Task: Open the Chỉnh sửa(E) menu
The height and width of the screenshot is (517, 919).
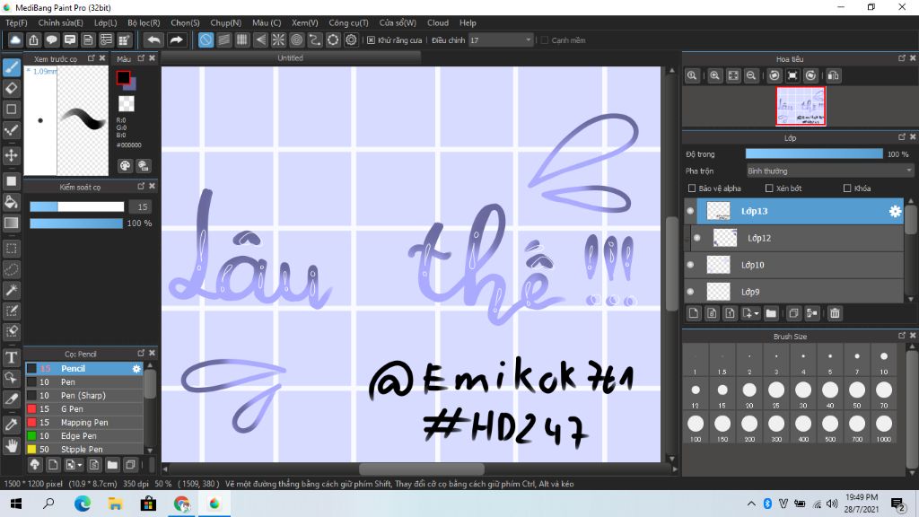Action: (x=60, y=22)
